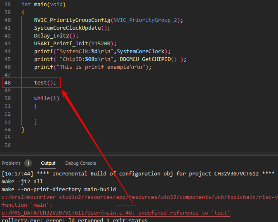Click line number 48 in the gutter
278x222 pixels.
coord(7,82)
